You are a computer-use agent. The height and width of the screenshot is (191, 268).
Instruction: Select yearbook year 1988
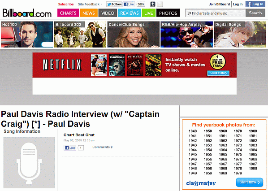click(253, 169)
